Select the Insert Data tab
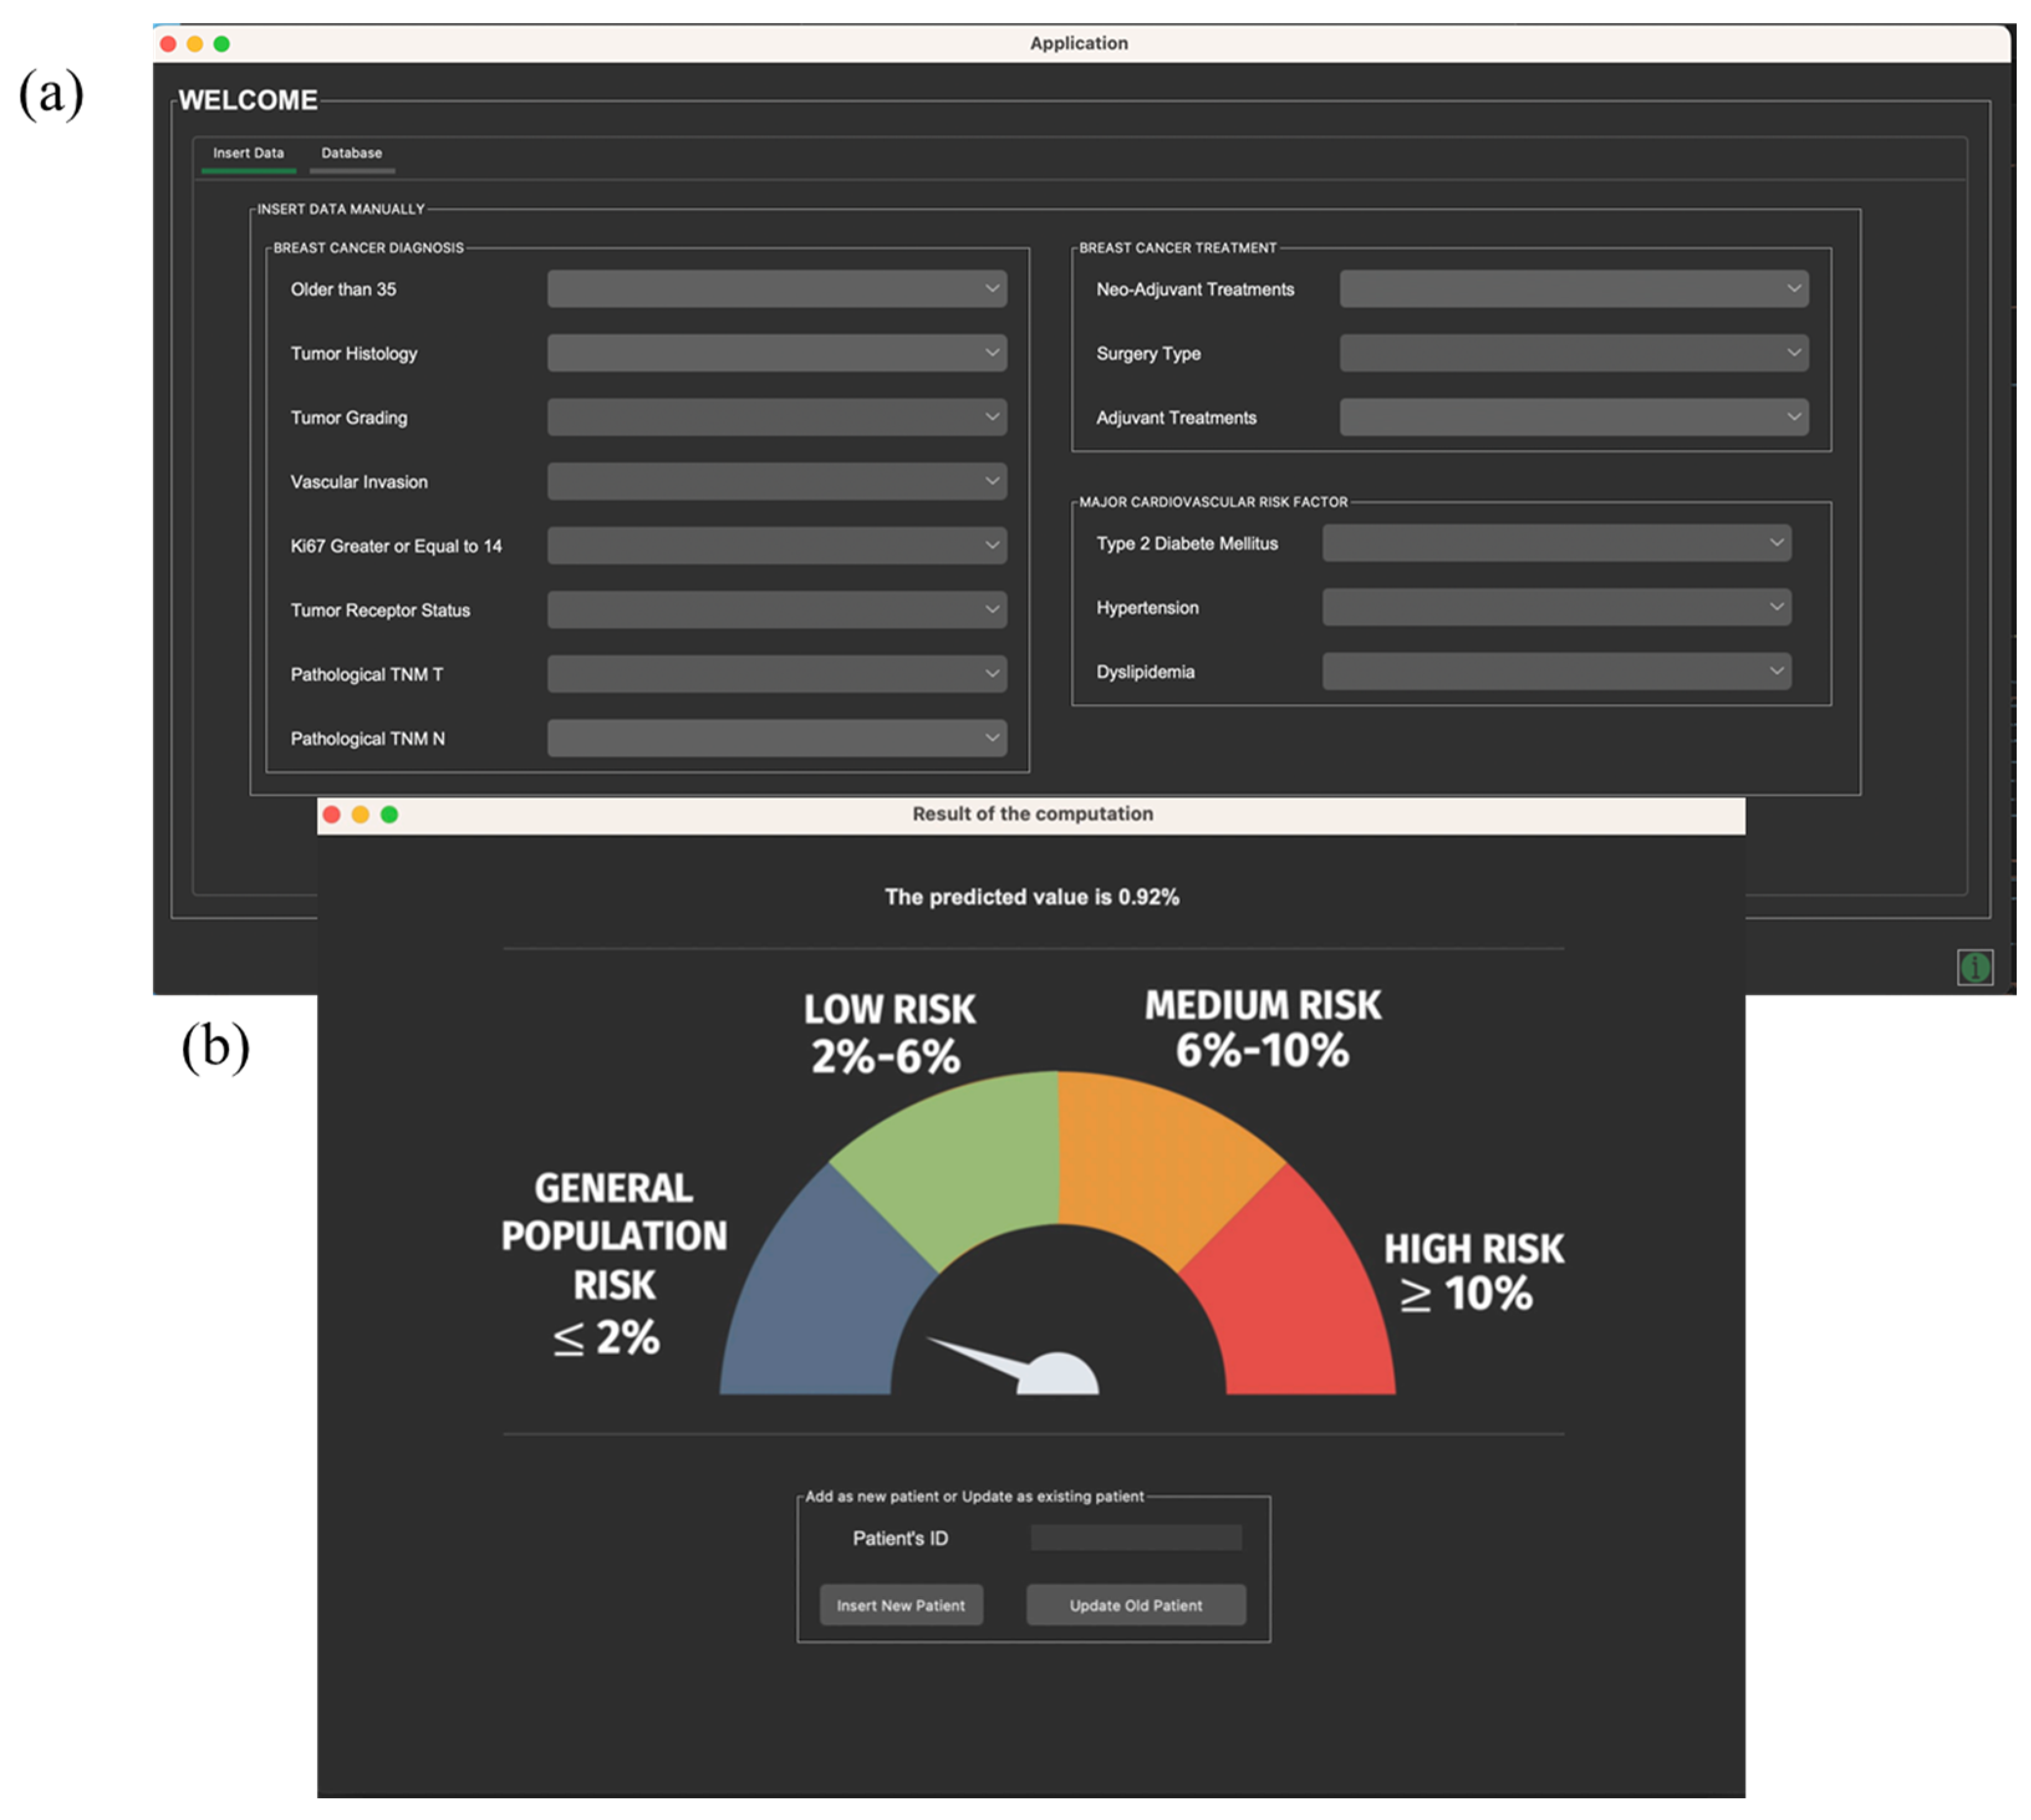2031x1820 pixels. (248, 153)
